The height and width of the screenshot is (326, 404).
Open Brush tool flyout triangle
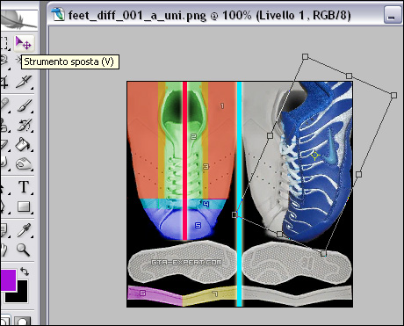[32, 112]
